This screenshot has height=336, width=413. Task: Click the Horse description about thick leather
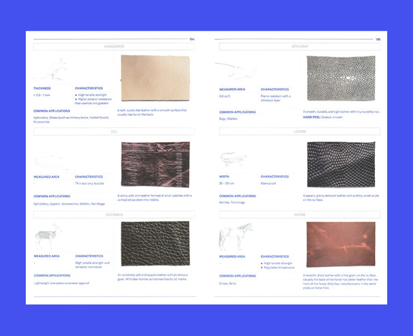[x=340, y=282]
